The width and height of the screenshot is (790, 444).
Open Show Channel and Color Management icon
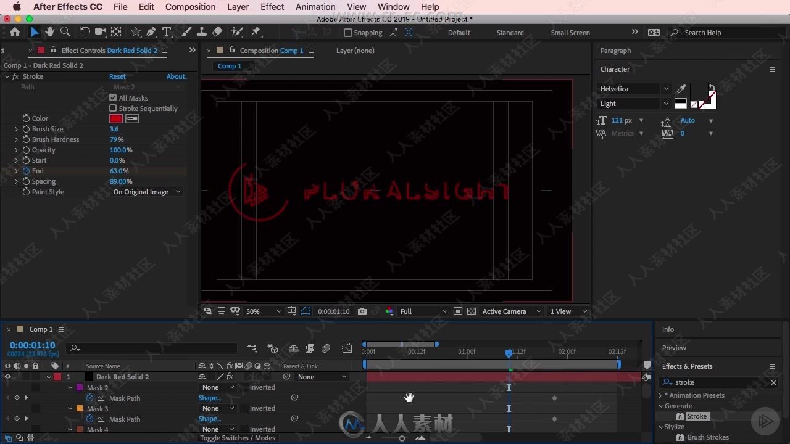389,311
